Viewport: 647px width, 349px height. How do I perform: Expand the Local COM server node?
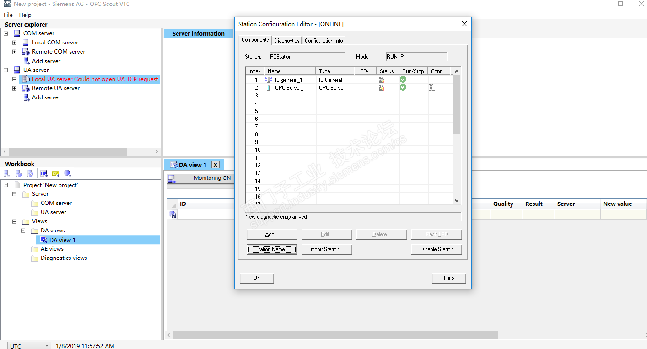[x=14, y=43]
